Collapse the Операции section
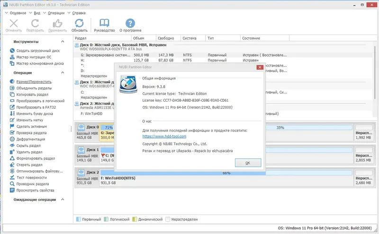This screenshot has height=234, width=379. [63, 73]
